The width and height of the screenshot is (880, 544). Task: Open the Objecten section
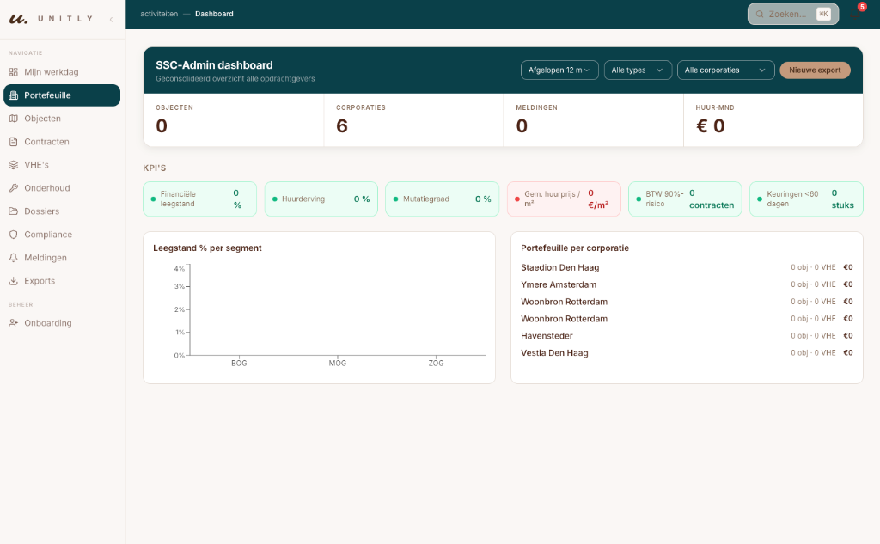point(62,119)
